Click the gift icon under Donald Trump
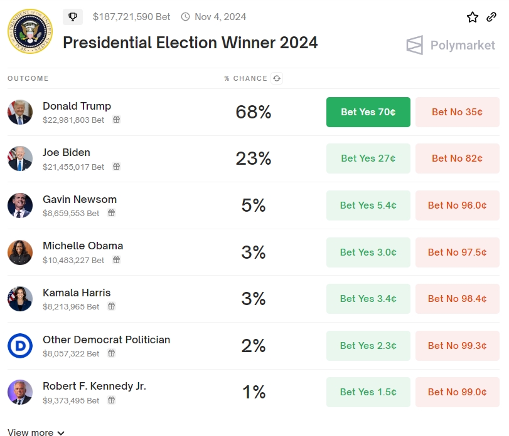The height and width of the screenshot is (436, 509). [x=116, y=120]
